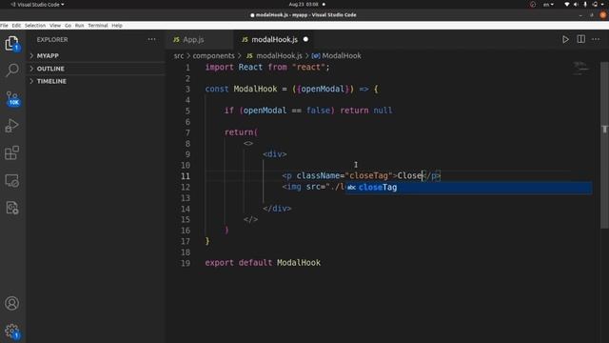Click the components breadcrumb
Viewport: 609px width, 343px height.
[213, 55]
